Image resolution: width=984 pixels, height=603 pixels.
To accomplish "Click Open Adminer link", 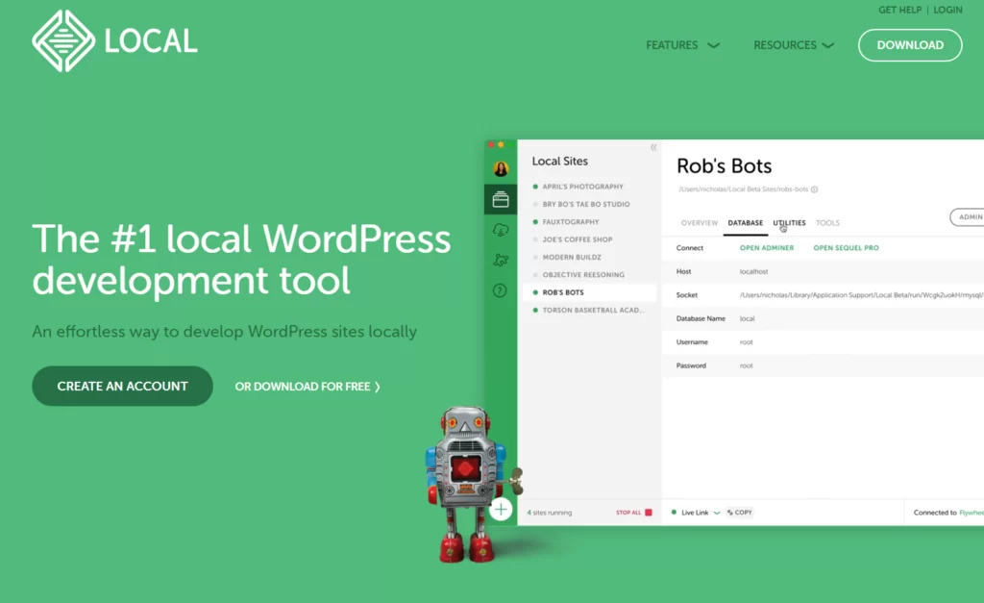I will tap(767, 248).
